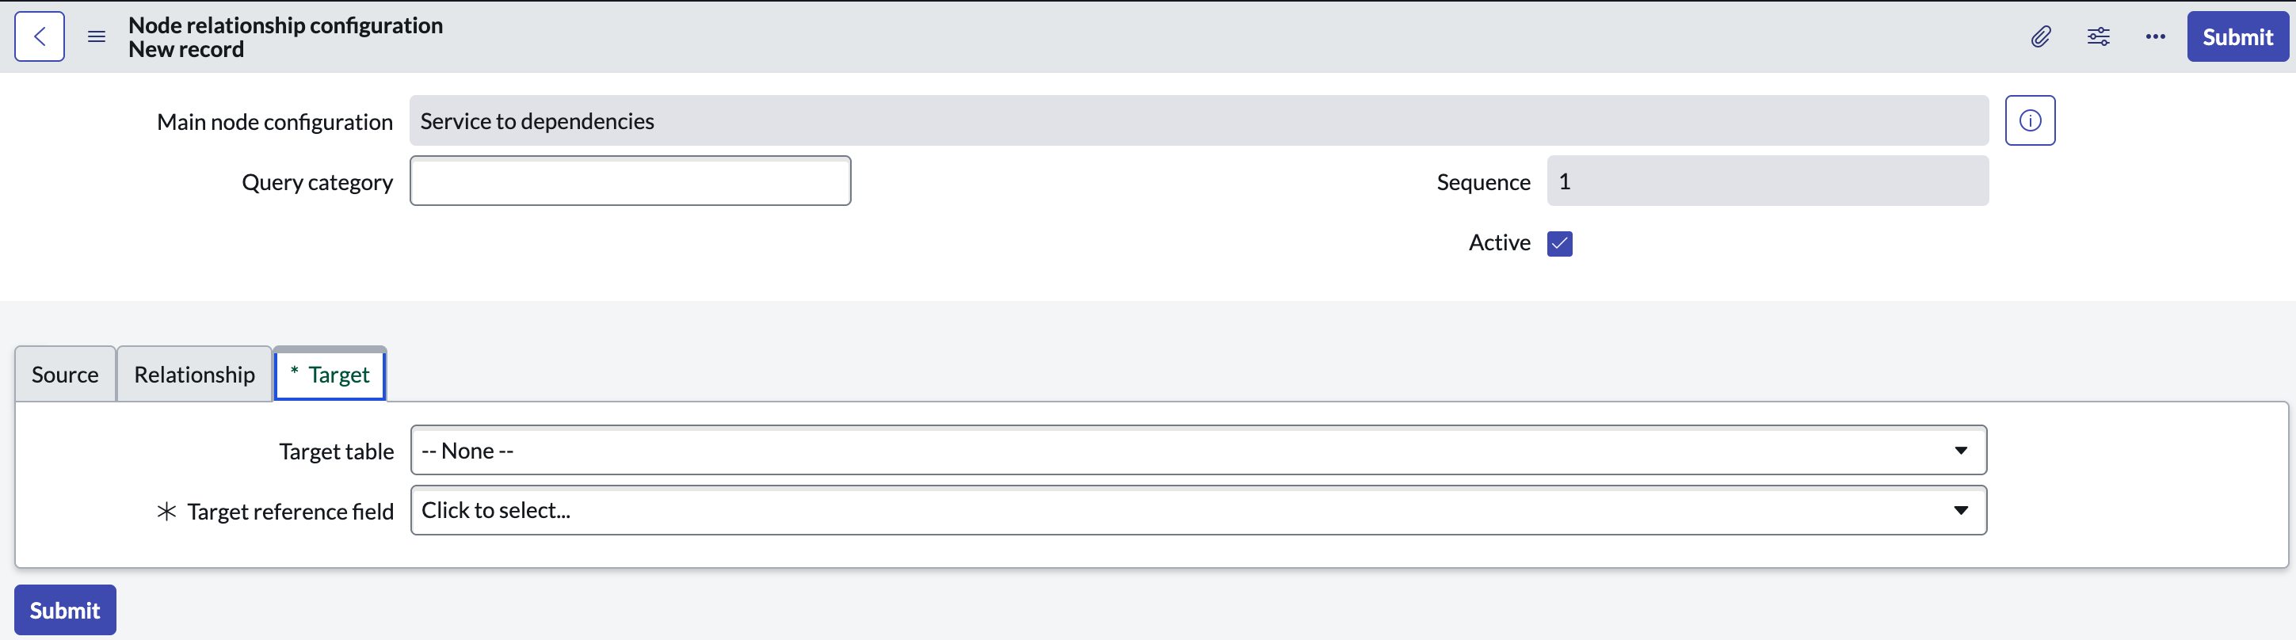Image resolution: width=2296 pixels, height=640 pixels.
Task: Go back using the header arrow
Action: click(x=40, y=36)
